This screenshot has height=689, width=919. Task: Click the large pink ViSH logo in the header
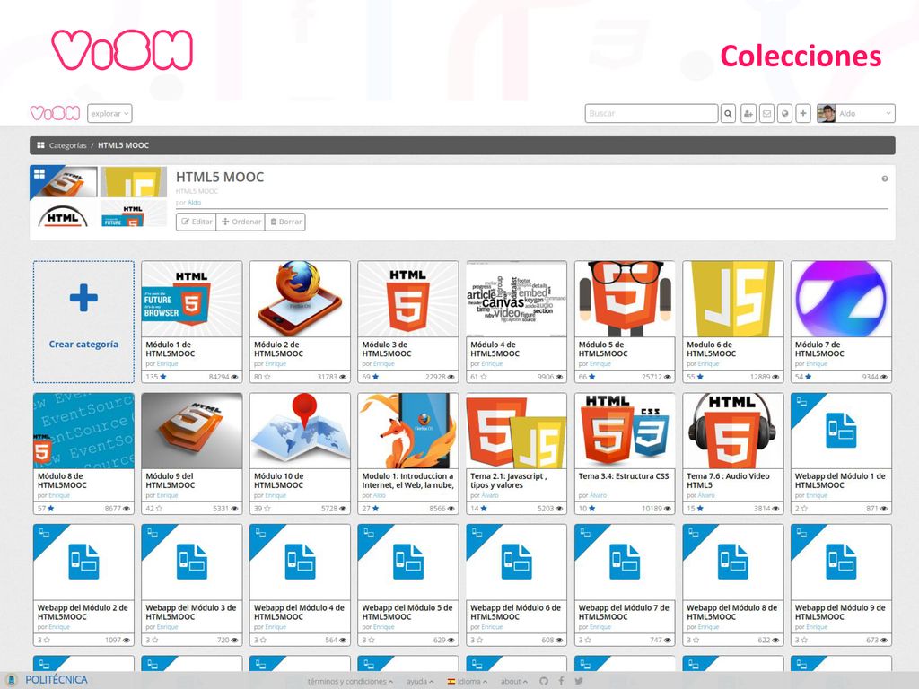click(122, 50)
